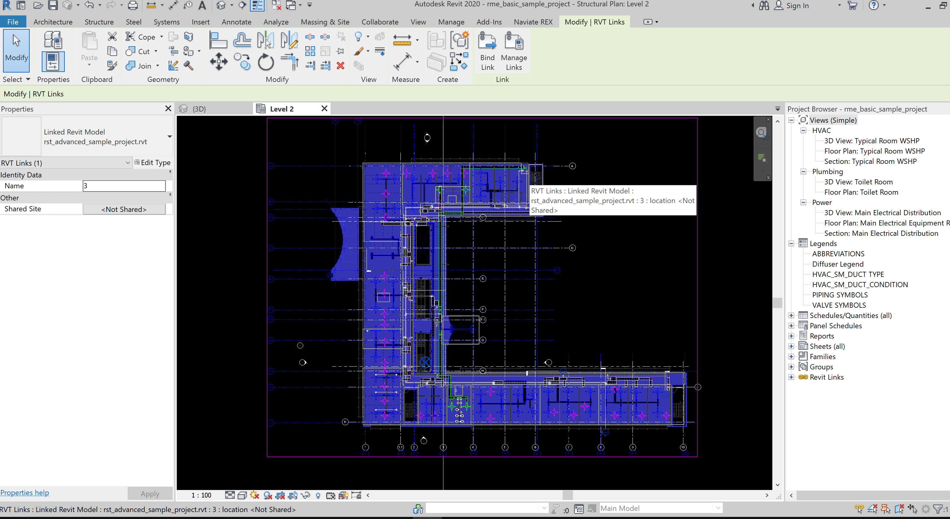Expand Sheets (all) in Project Browser
The image size is (950, 519).
[791, 346]
